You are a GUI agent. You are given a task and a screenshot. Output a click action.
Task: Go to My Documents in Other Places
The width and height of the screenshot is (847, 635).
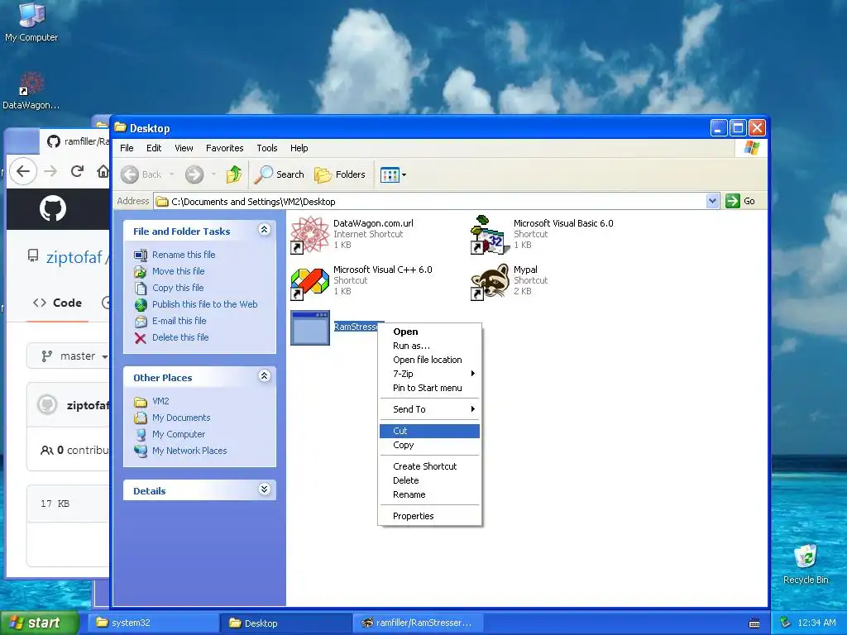pos(181,418)
